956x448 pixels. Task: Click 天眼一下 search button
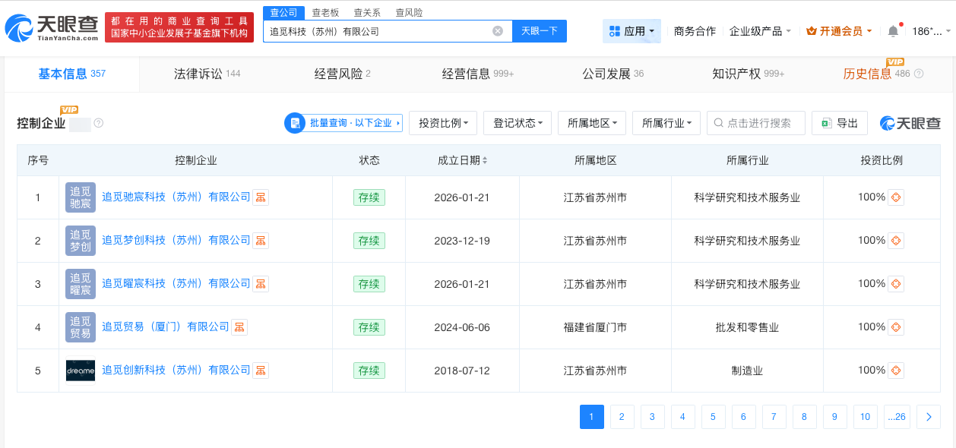tap(540, 31)
